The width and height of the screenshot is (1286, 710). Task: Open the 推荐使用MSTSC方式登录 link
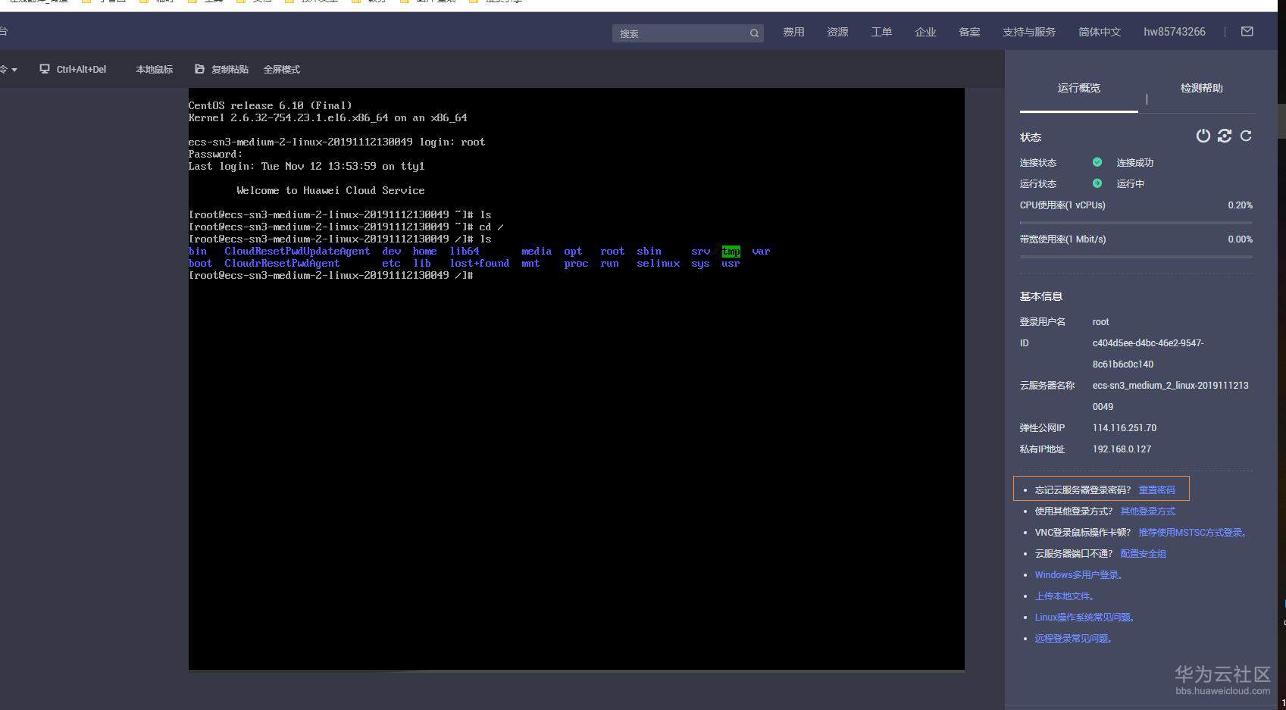tap(1192, 533)
